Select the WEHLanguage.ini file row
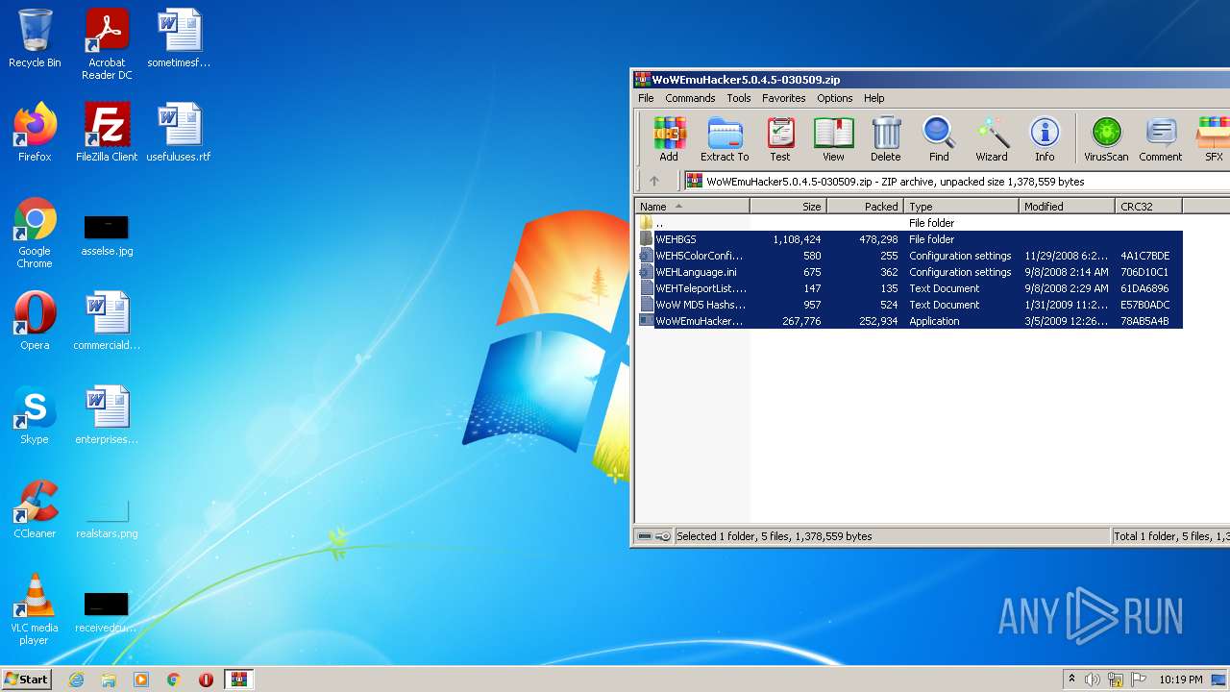1230x692 pixels. click(910, 272)
